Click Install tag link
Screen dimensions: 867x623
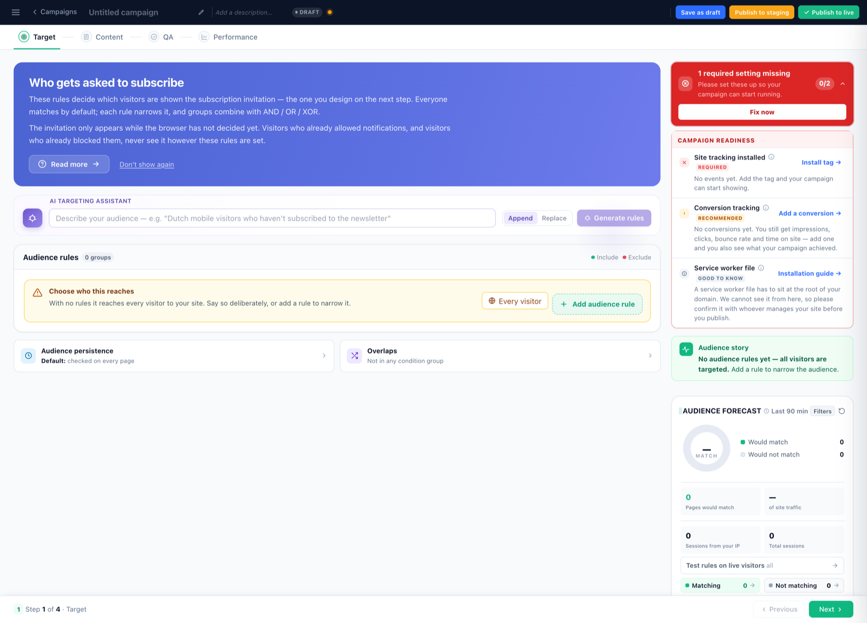point(821,162)
